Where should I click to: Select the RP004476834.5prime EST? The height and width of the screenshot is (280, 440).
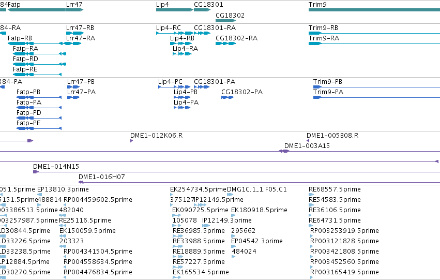tap(65, 277)
